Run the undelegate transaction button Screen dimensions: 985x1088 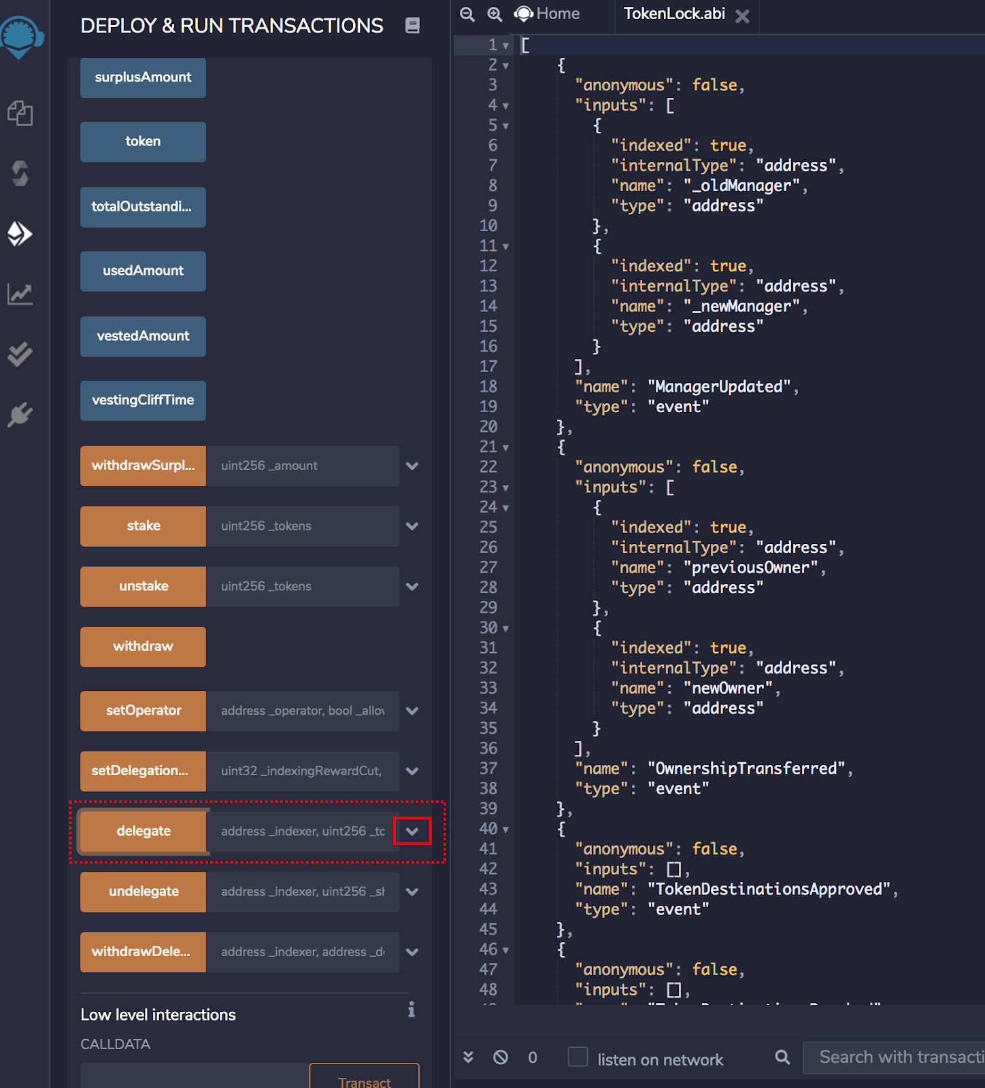(143, 891)
